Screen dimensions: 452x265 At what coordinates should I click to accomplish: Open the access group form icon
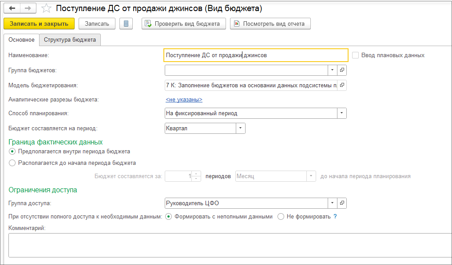[342, 203]
